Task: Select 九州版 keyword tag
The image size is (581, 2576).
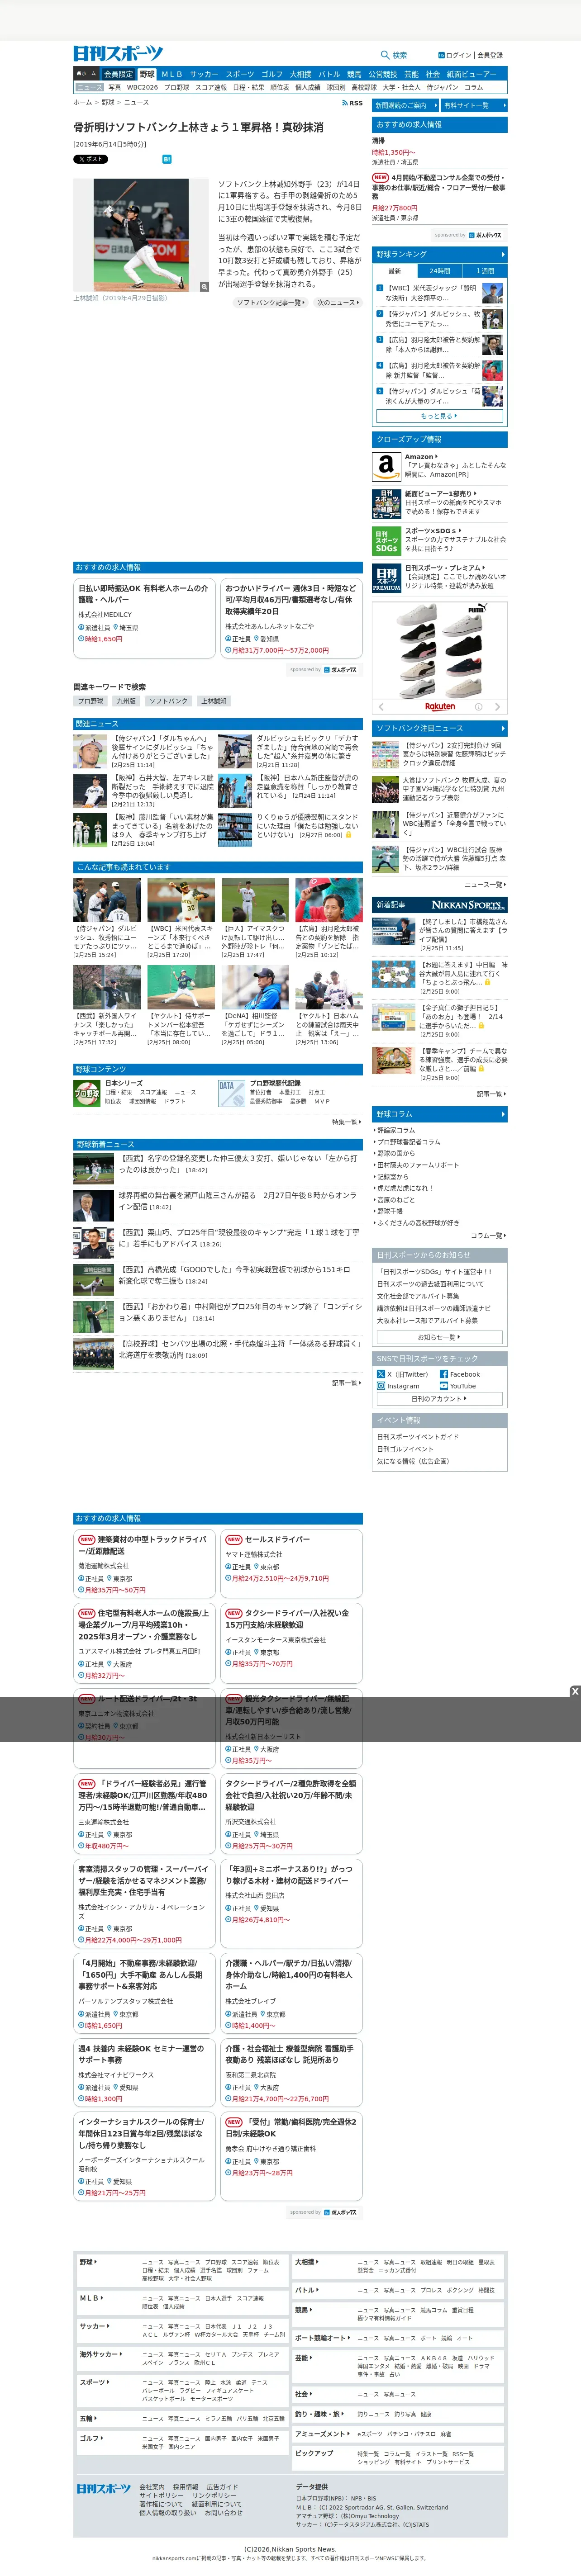Action: pos(126,701)
